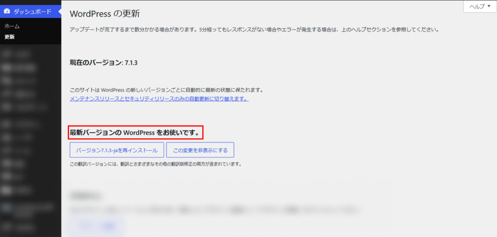The height and width of the screenshot is (237, 497).
Task: Click 最新バージョンの WordPress をお使いです。 text
Action: click(135, 133)
